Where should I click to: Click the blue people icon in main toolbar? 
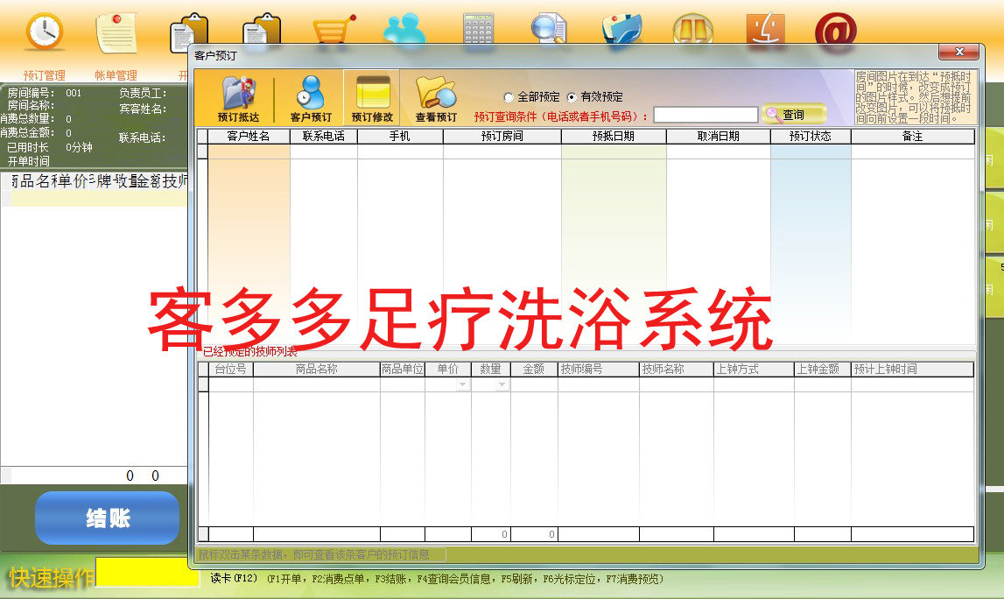click(404, 29)
